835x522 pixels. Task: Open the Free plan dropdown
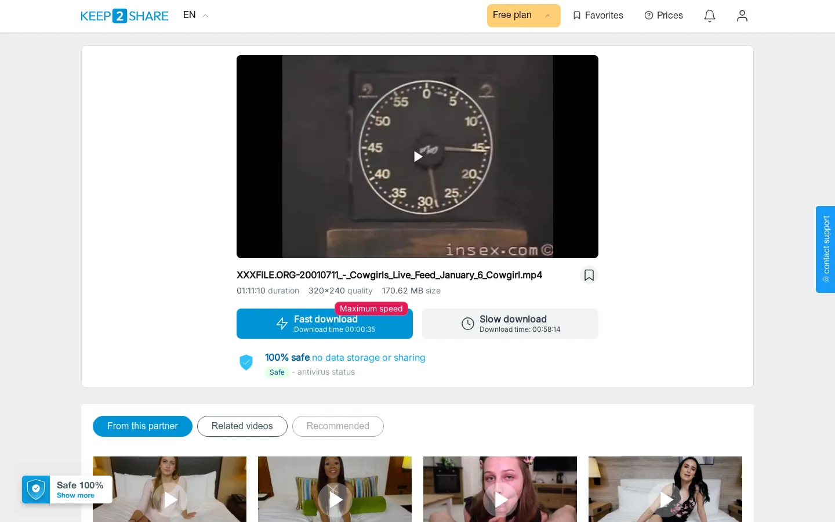point(524,16)
